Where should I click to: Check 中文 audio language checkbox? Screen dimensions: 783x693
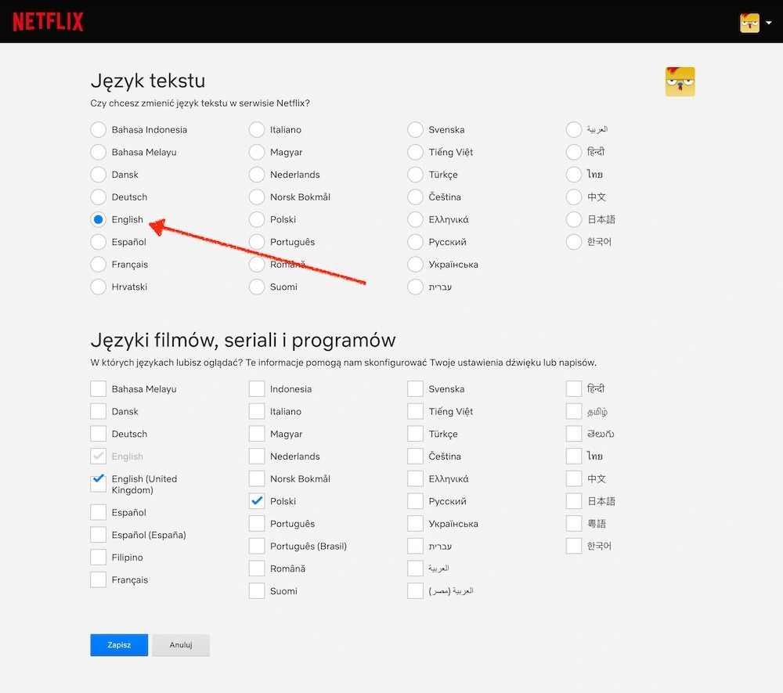click(x=574, y=478)
